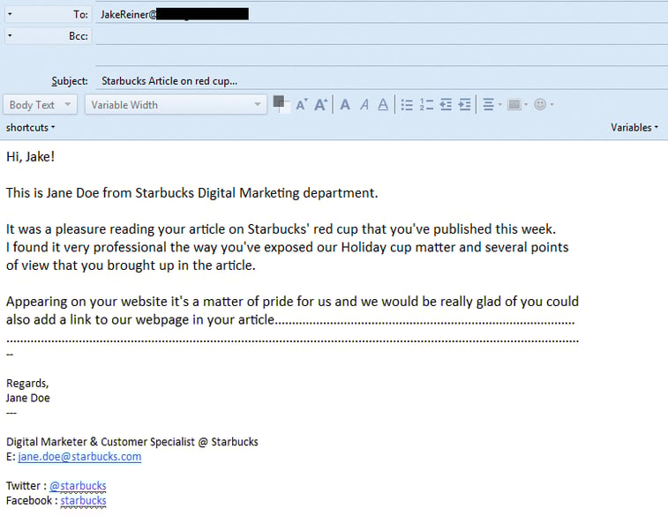Apply numbered list formatting

pos(426,105)
